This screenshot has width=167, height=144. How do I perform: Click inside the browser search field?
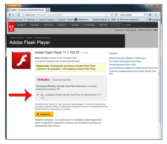point(131,15)
